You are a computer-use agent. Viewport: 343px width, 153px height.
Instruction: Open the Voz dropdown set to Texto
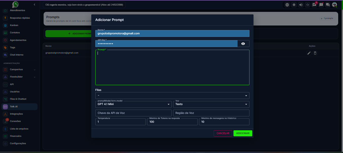point(211,104)
